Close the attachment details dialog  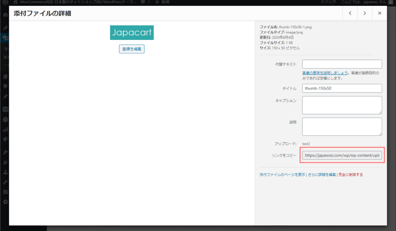(x=379, y=13)
